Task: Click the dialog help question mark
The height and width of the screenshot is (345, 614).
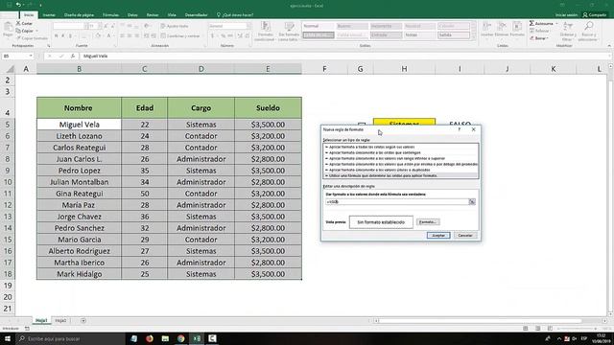Action: click(x=460, y=129)
